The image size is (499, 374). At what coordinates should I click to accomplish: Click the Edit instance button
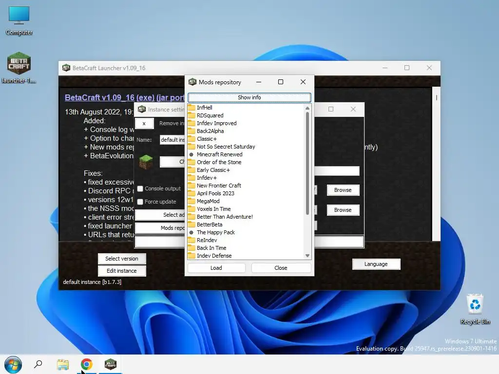[122, 271]
